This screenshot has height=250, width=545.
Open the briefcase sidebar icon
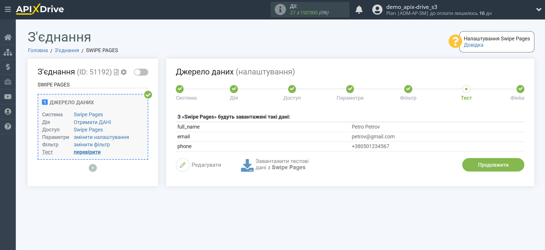[x=8, y=82]
